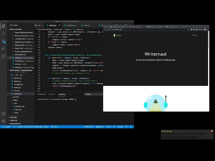Click the Ln 88, Col 1 cursor position
This screenshot has width=215, height=161.
(89, 127)
